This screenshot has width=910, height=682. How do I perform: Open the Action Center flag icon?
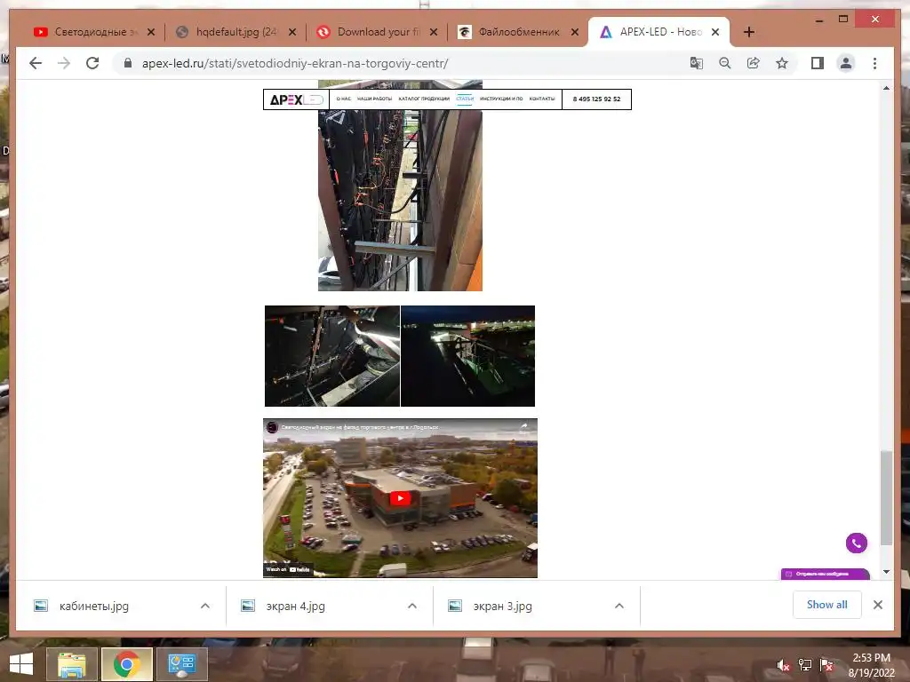(x=826, y=665)
